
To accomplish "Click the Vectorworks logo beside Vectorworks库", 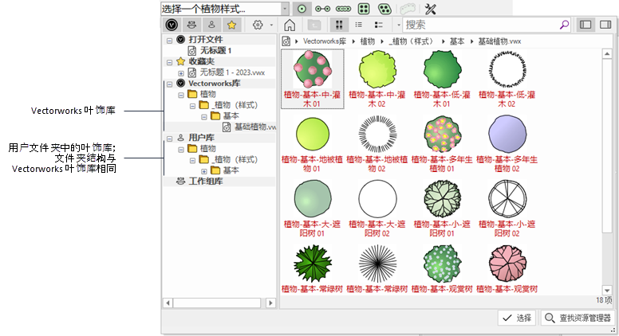I will (x=181, y=83).
